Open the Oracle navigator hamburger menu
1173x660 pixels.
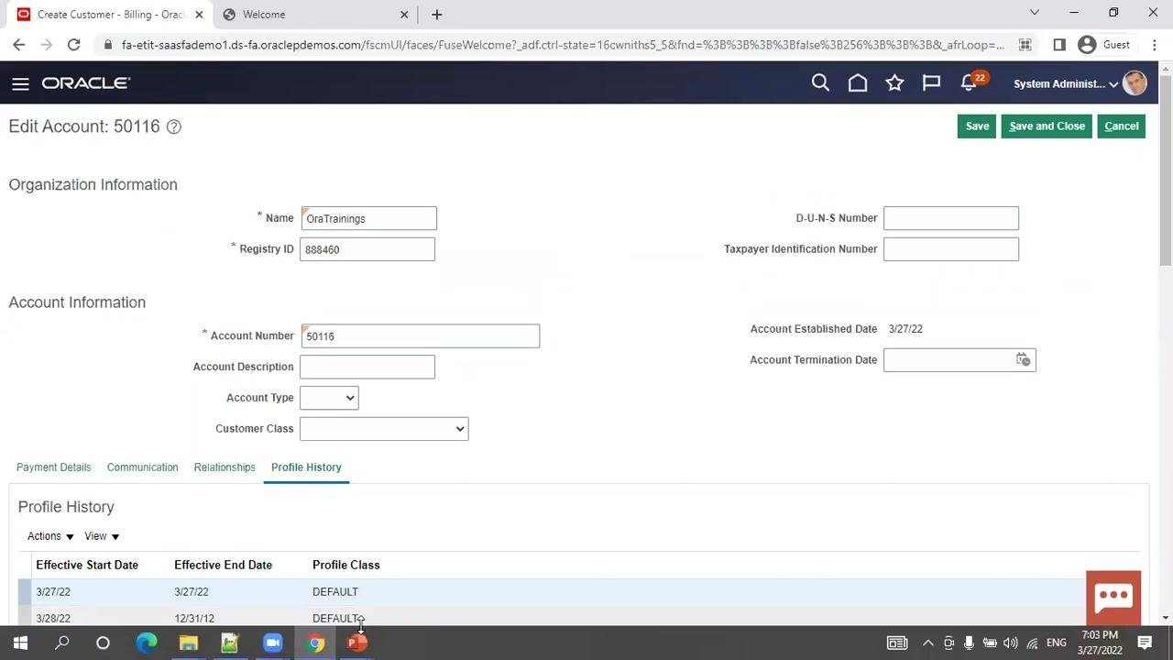point(20,83)
